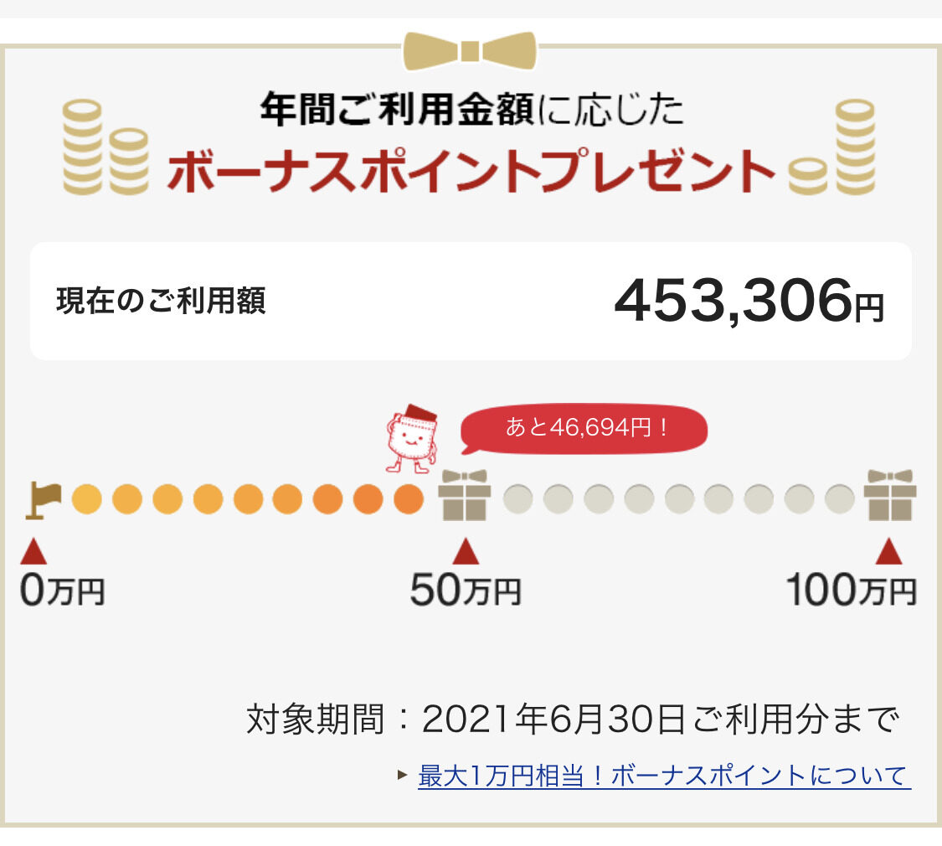Image resolution: width=942 pixels, height=846 pixels.
Task: Click the brown start flag icon
Action: coord(43,500)
